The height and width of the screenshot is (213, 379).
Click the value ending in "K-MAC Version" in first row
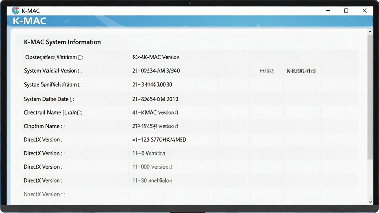156,57
